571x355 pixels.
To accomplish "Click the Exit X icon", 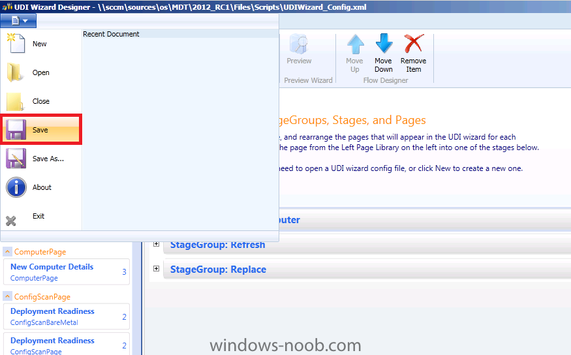I will tap(11, 221).
